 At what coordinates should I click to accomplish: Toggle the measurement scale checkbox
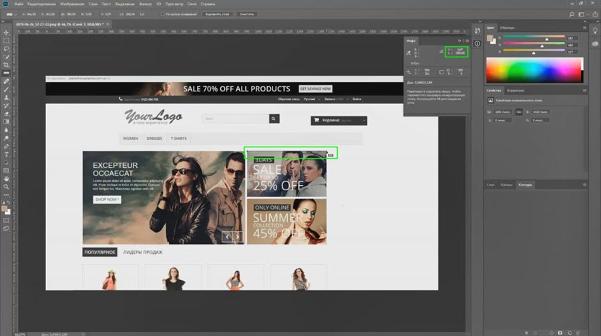pos(162,14)
